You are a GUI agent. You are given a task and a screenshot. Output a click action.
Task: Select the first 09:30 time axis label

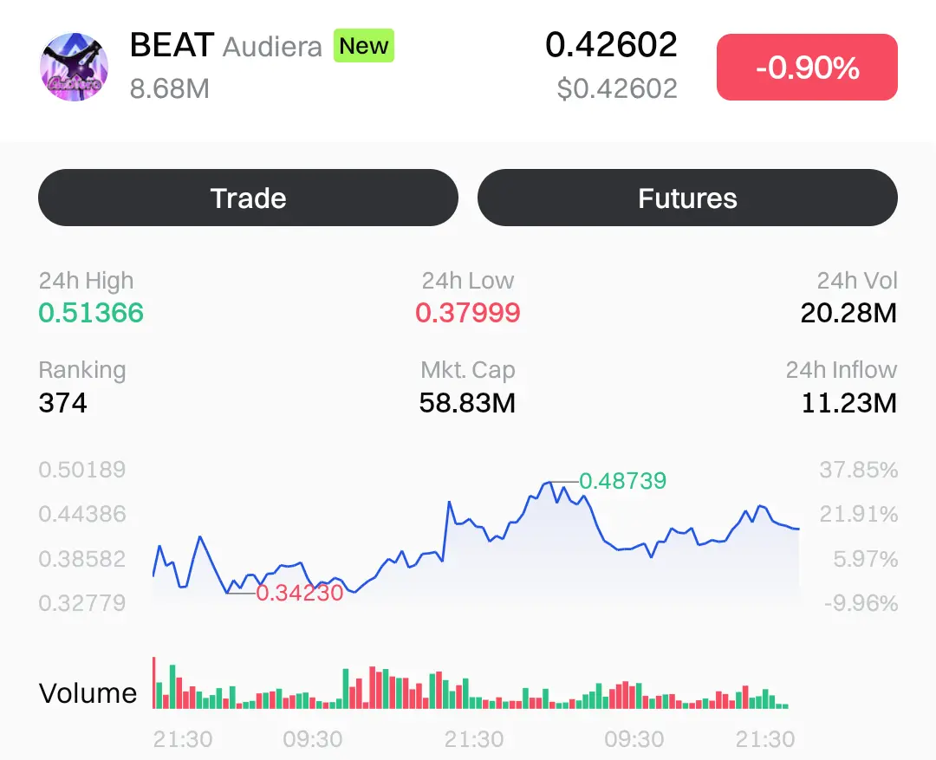pos(313,739)
